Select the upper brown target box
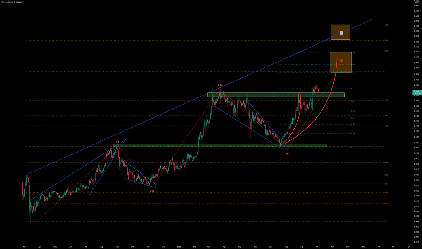The height and width of the screenshot is (249, 422). click(x=340, y=32)
